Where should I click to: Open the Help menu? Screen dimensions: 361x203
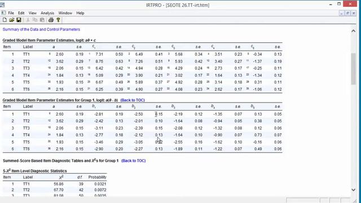click(80, 13)
